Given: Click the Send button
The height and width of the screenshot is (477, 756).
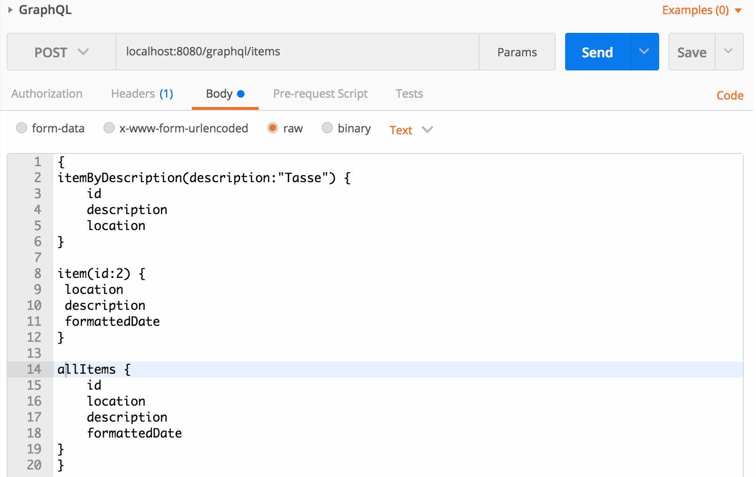Looking at the screenshot, I should [597, 52].
